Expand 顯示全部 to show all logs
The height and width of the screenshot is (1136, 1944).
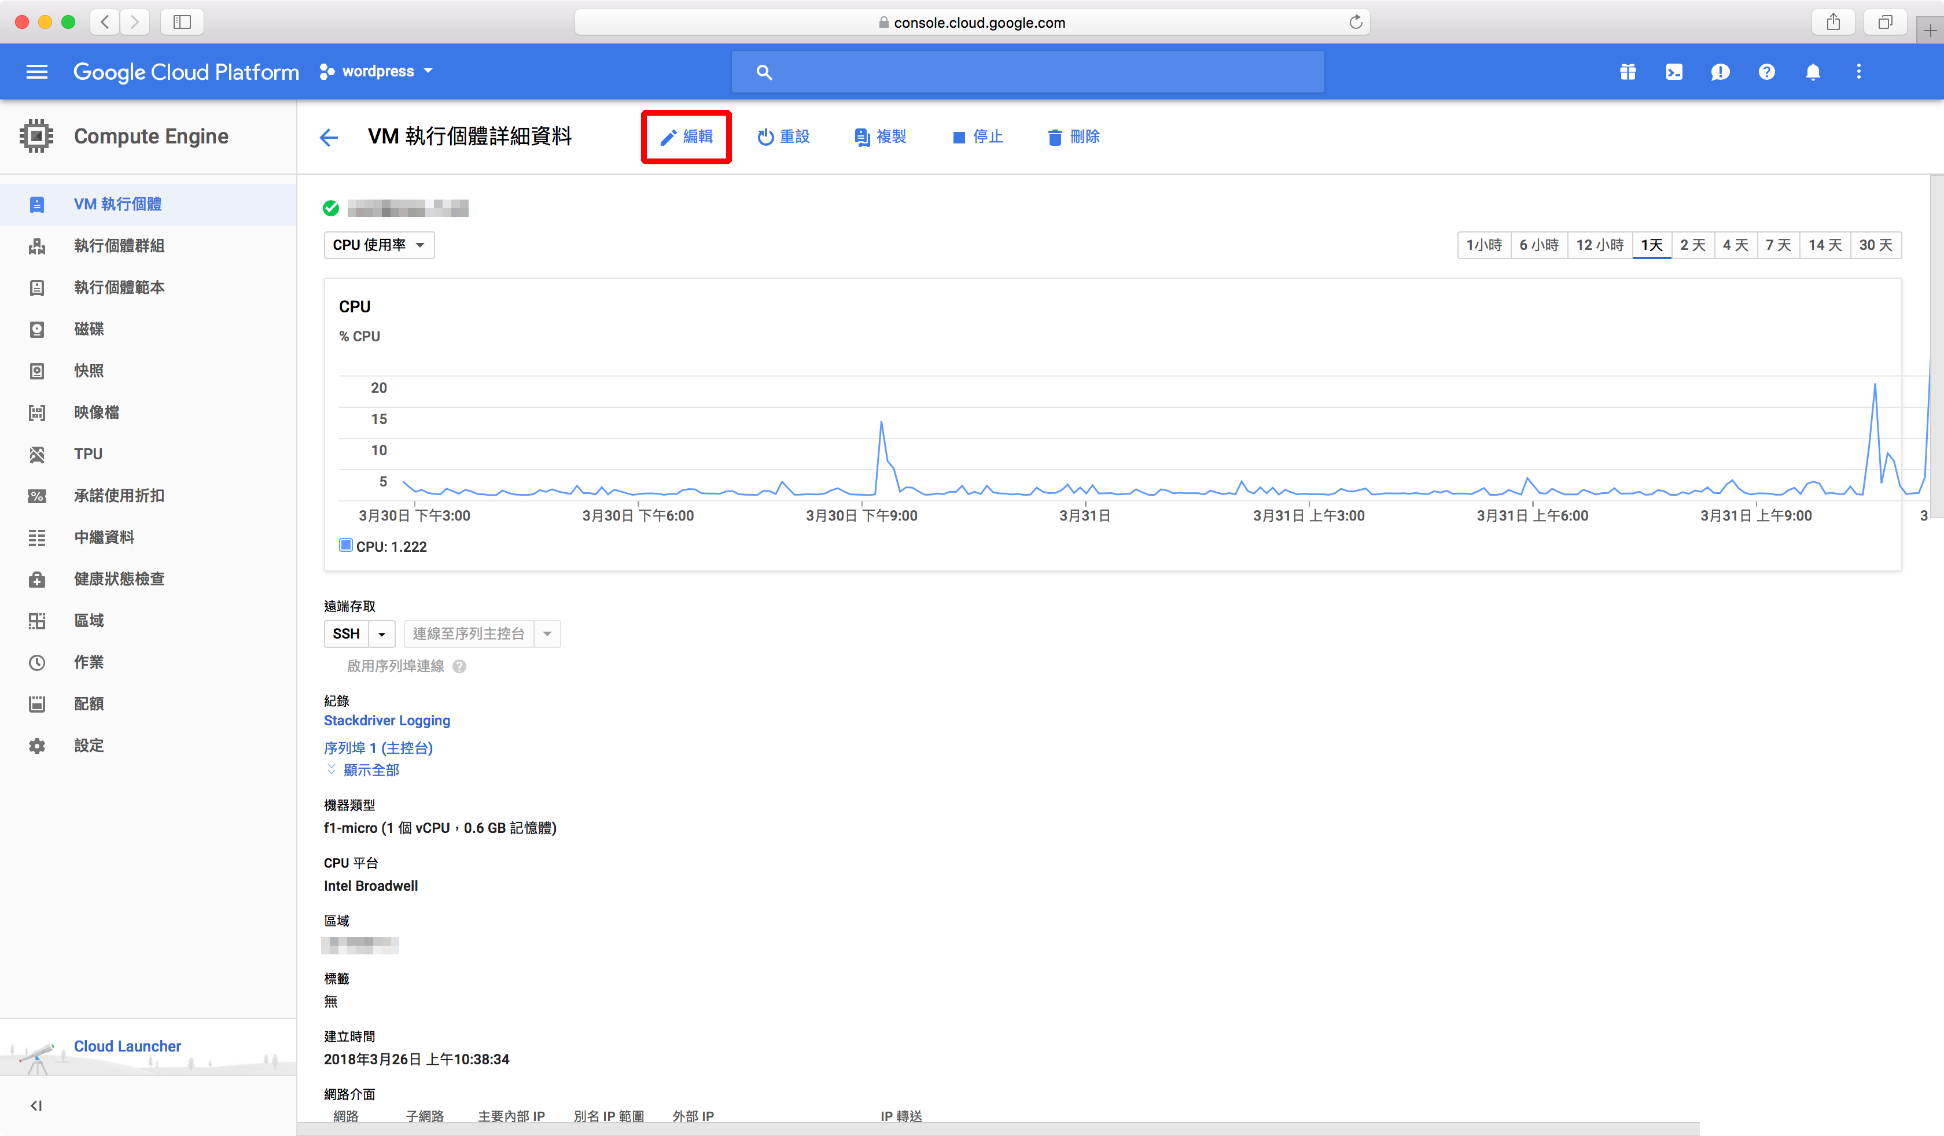click(370, 770)
